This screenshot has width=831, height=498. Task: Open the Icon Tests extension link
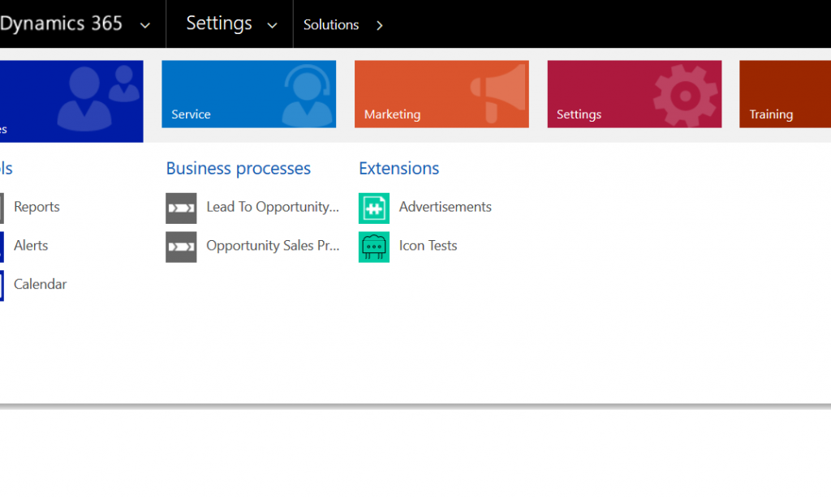click(x=428, y=245)
